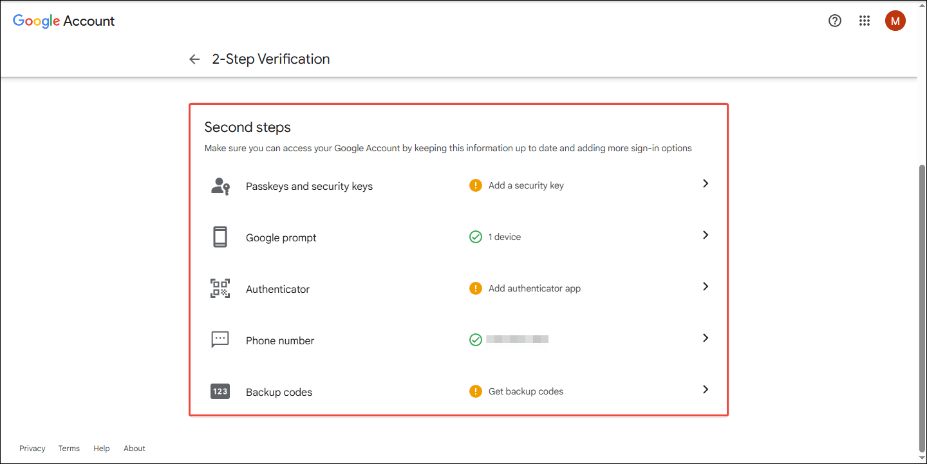Open the Google apps grid icon

865,21
